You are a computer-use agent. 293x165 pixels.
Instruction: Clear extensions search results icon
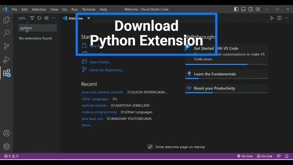[46, 18]
